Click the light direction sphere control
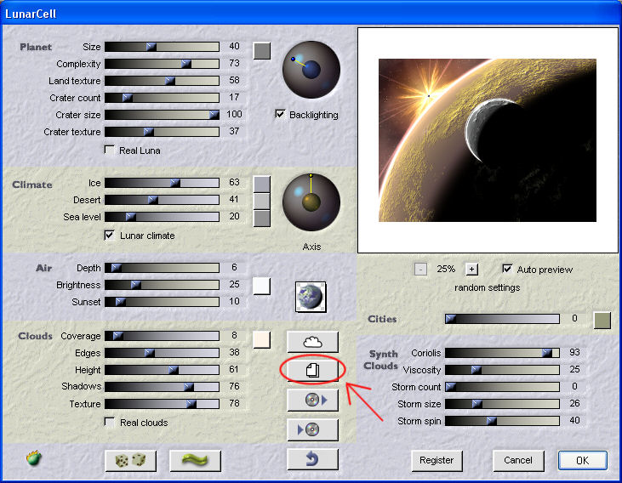 [311, 70]
